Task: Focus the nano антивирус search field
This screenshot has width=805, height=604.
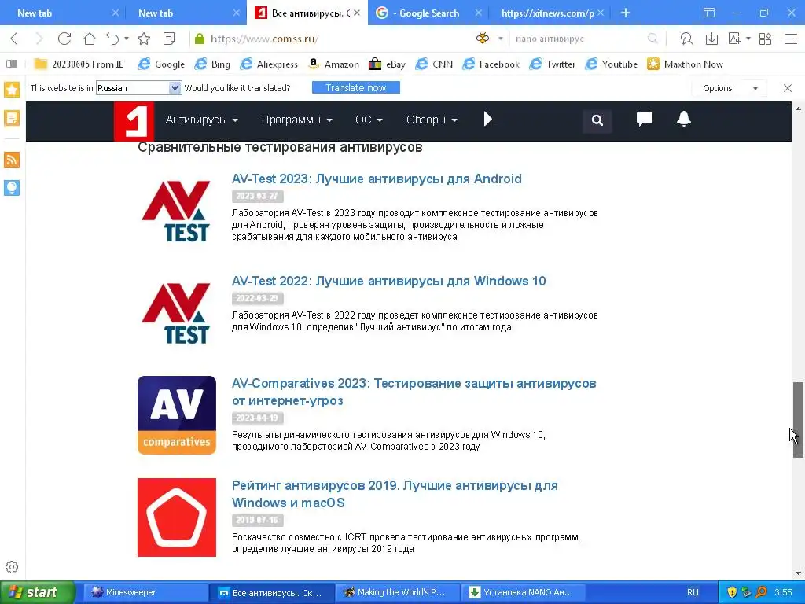Action: [578, 39]
